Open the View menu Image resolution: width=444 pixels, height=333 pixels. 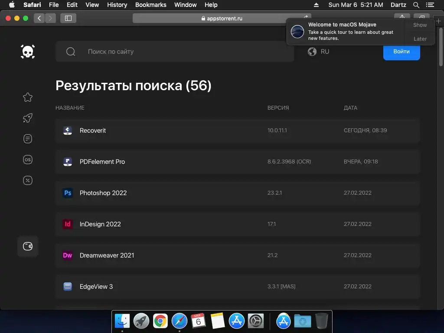coord(92,5)
